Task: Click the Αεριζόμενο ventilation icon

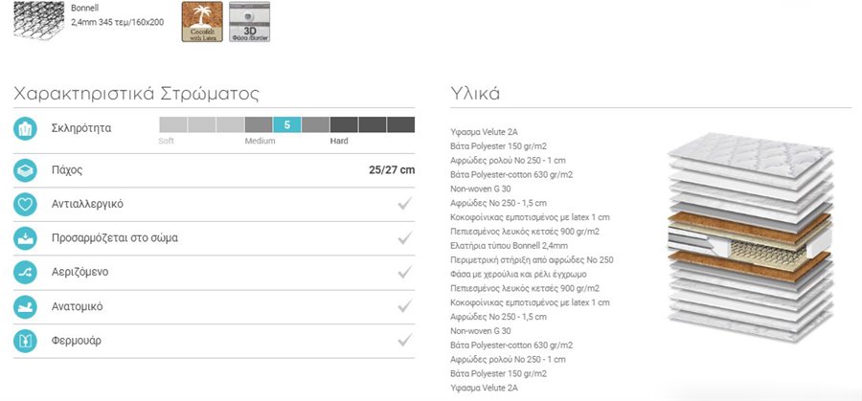Action: [25, 273]
